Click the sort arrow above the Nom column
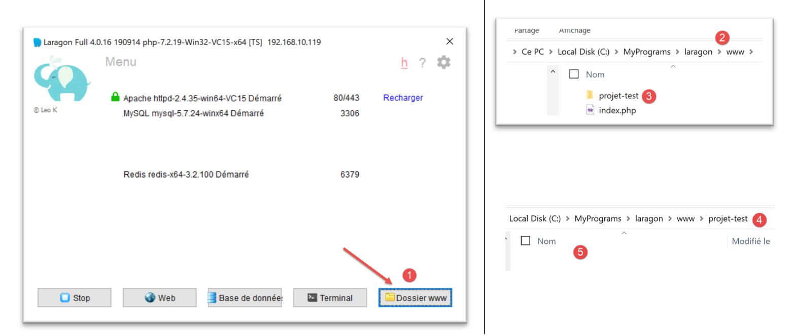The image size is (791, 336). 673,66
